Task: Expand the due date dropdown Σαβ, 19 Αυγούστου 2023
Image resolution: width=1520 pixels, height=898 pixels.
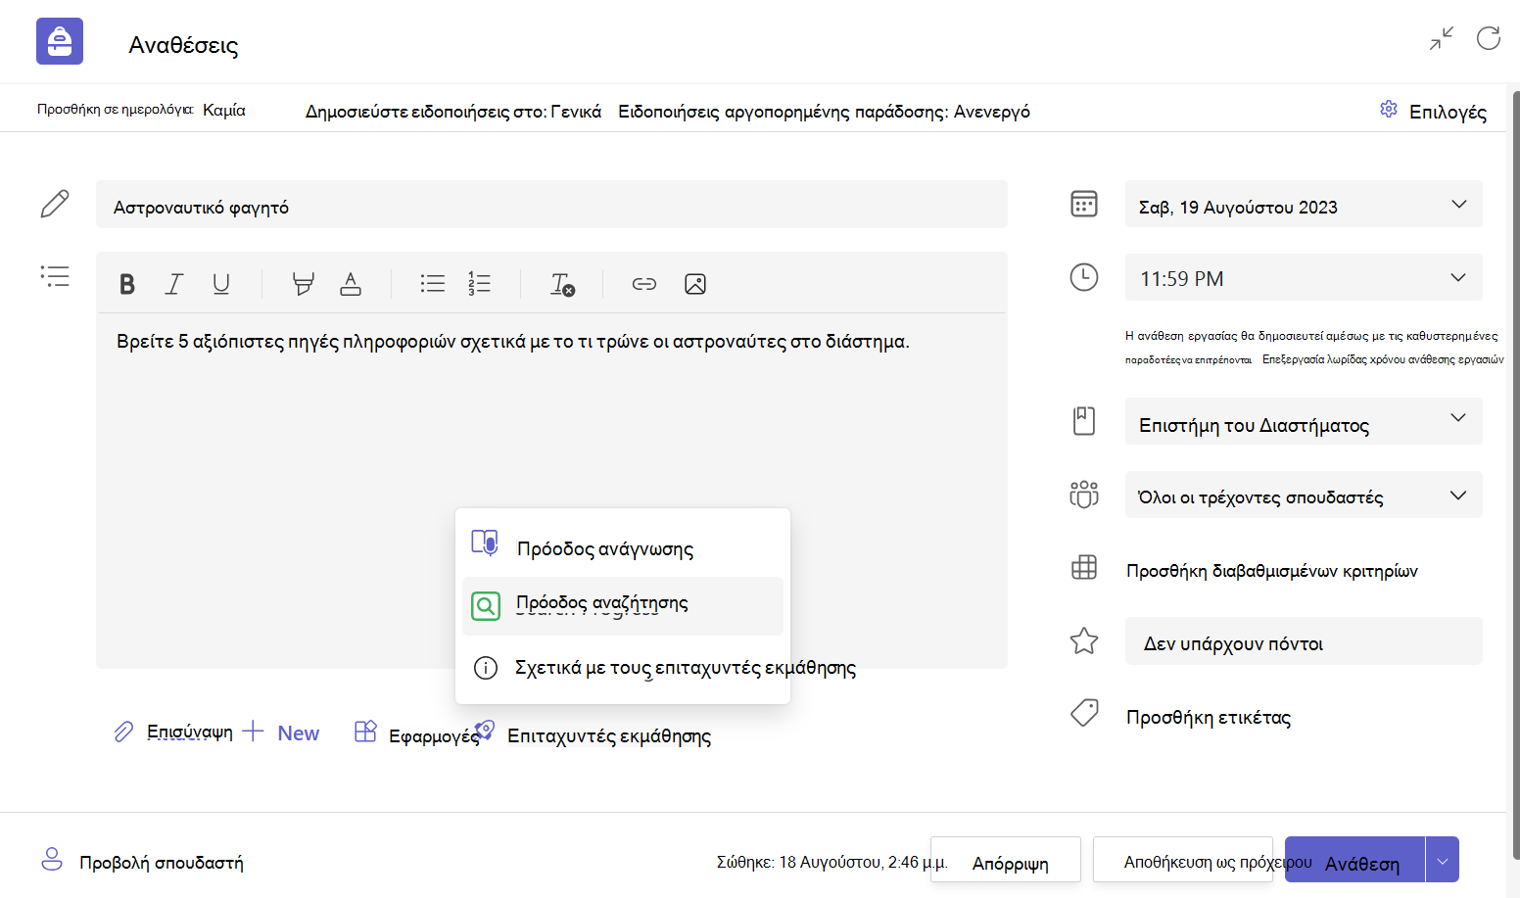Action: coord(1304,205)
